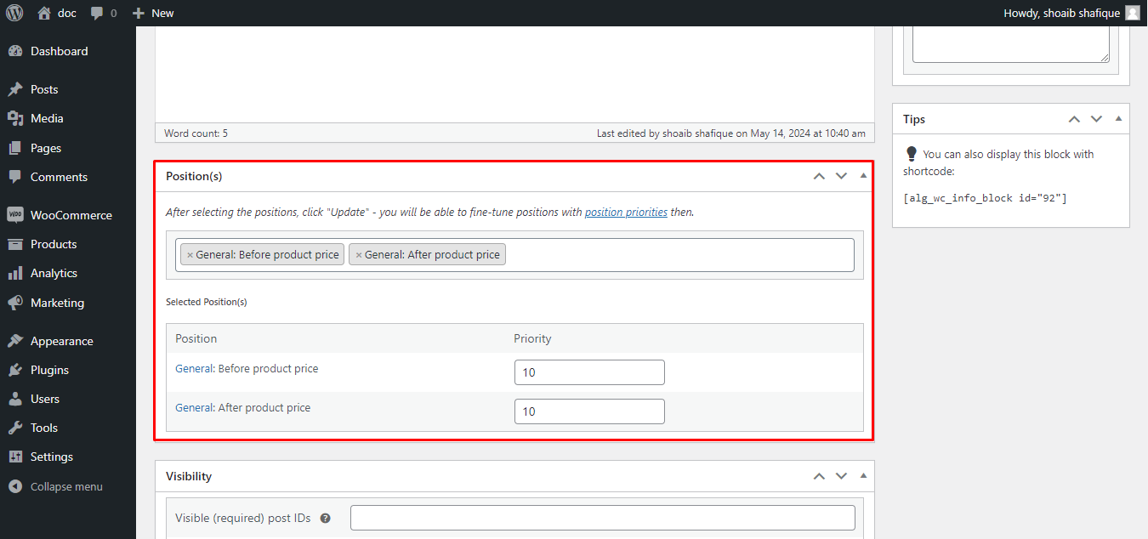This screenshot has height=539, width=1148.
Task: Click the WooCommerce icon
Action: coord(14,215)
